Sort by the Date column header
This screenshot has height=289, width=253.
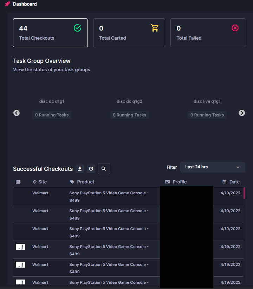click(x=231, y=182)
